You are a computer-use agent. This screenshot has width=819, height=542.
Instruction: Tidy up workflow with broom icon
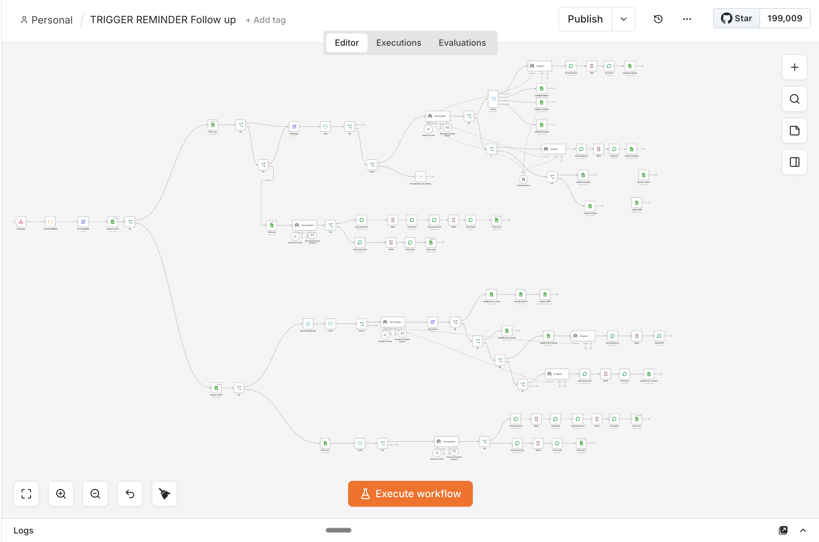point(164,494)
